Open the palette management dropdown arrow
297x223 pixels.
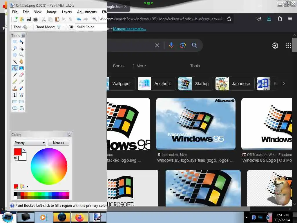(x=28, y=187)
